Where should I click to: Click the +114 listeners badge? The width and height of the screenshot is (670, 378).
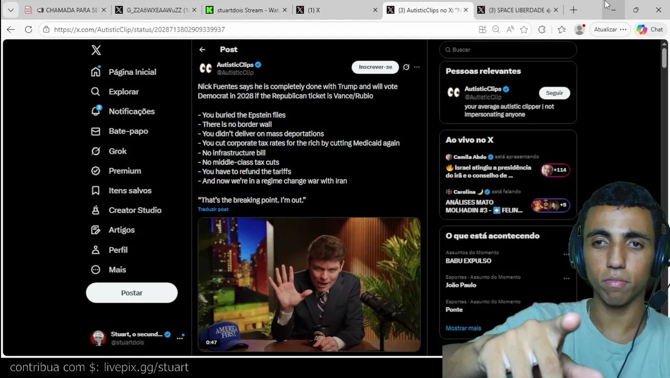pyautogui.click(x=555, y=170)
